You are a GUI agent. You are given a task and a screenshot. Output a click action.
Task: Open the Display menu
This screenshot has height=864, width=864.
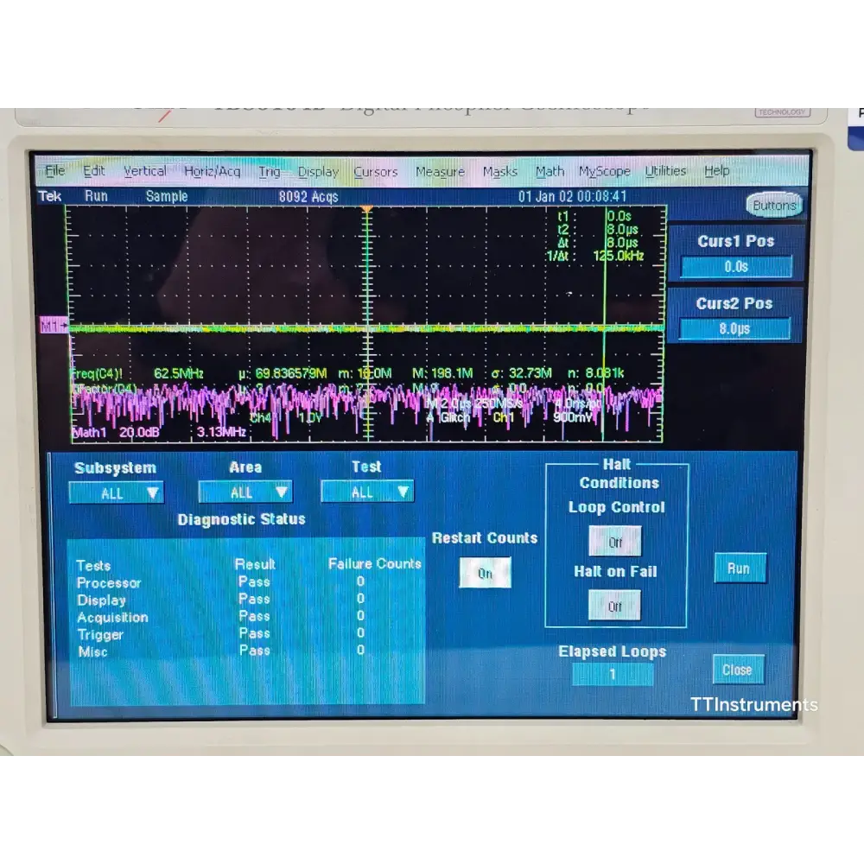(x=318, y=172)
